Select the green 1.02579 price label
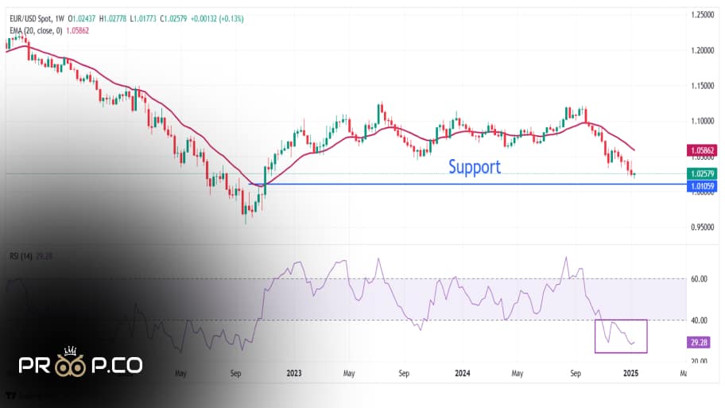This screenshot has width=725, height=408. (702, 173)
